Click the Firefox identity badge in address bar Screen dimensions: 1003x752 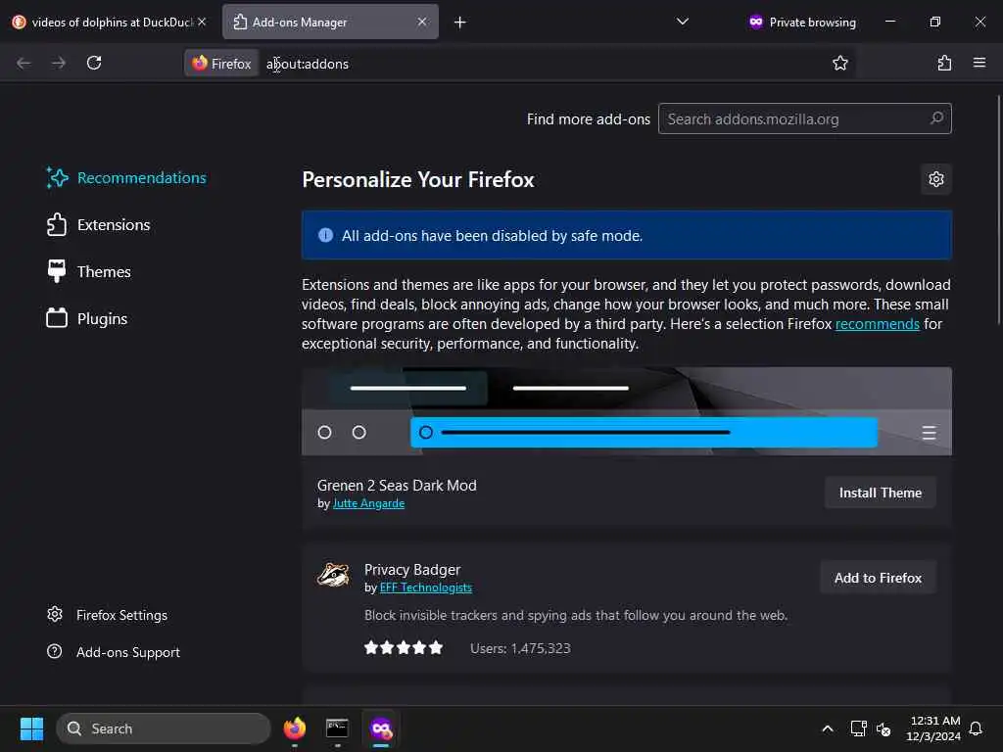click(221, 64)
